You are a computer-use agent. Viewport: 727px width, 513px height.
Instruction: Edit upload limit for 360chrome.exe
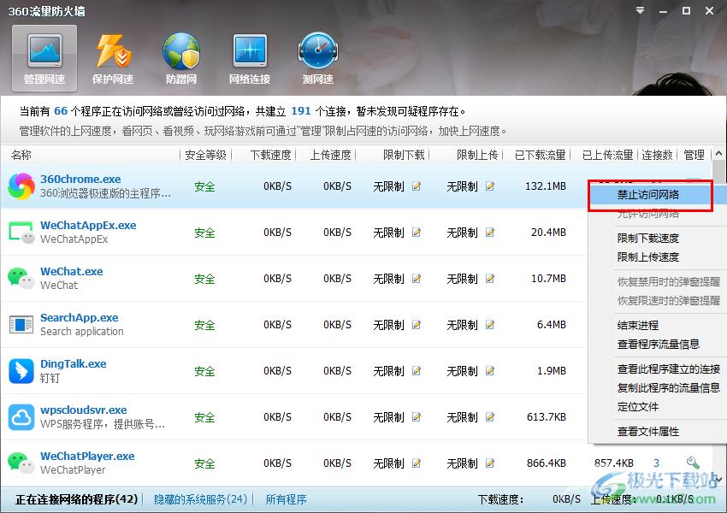tap(489, 186)
